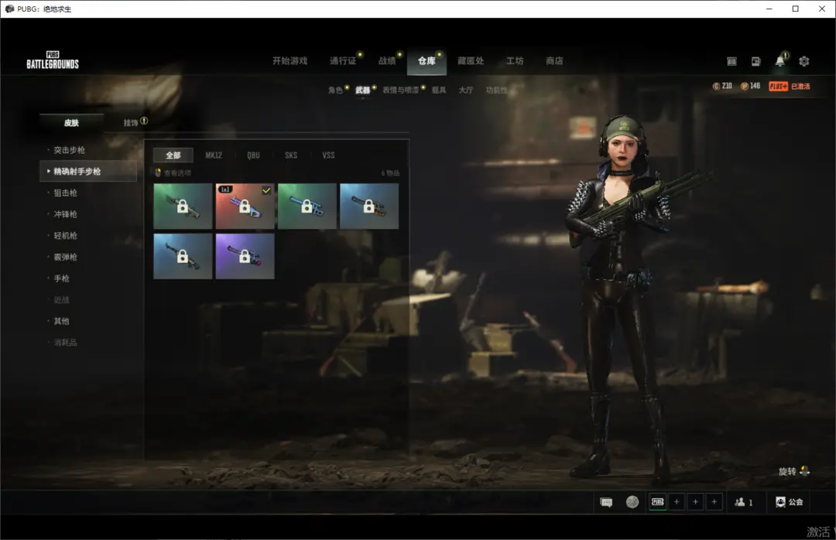Open the chat bubble icon
The width and height of the screenshot is (836, 540).
coord(606,502)
